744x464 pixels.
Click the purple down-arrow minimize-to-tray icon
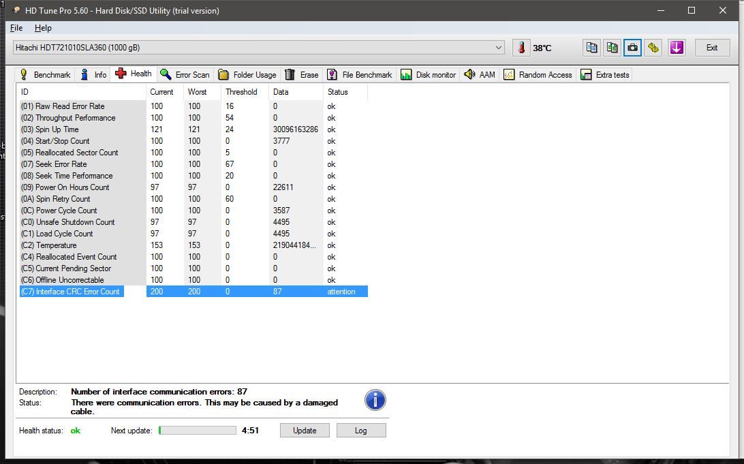point(677,48)
